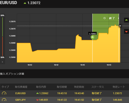Image resolution: width=129 pixels, height=103 pixels.
Task: Click the 終了 label in the green zone
Action: [112, 18]
